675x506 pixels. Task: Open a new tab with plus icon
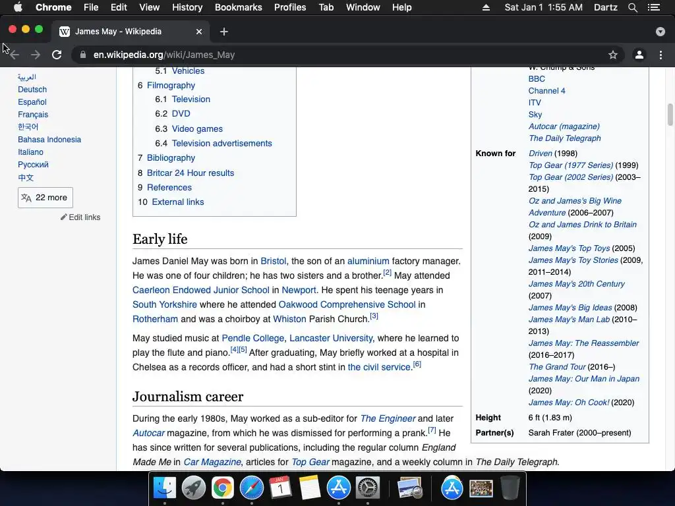224,32
